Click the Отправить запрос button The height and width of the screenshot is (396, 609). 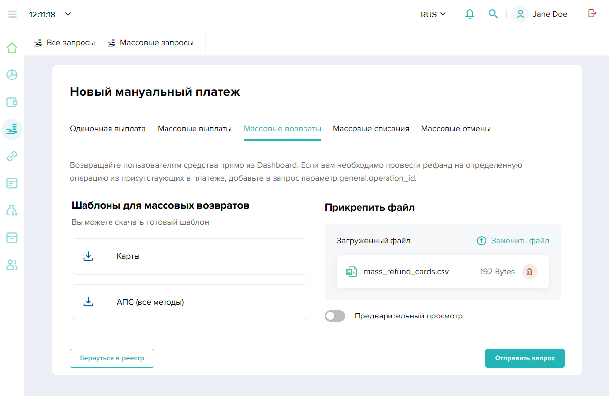525,358
